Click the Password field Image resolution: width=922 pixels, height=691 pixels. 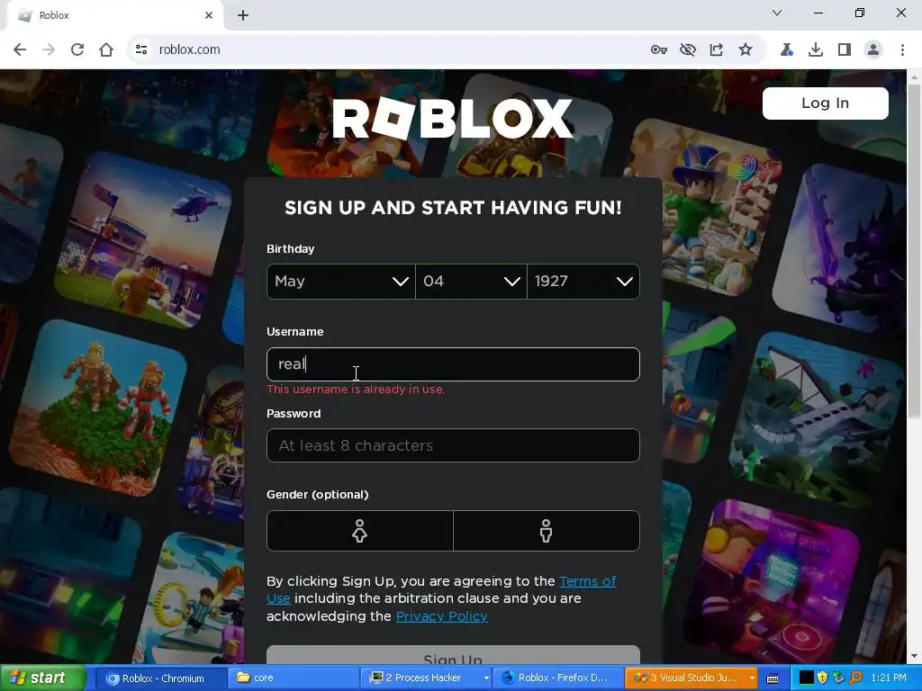(453, 445)
